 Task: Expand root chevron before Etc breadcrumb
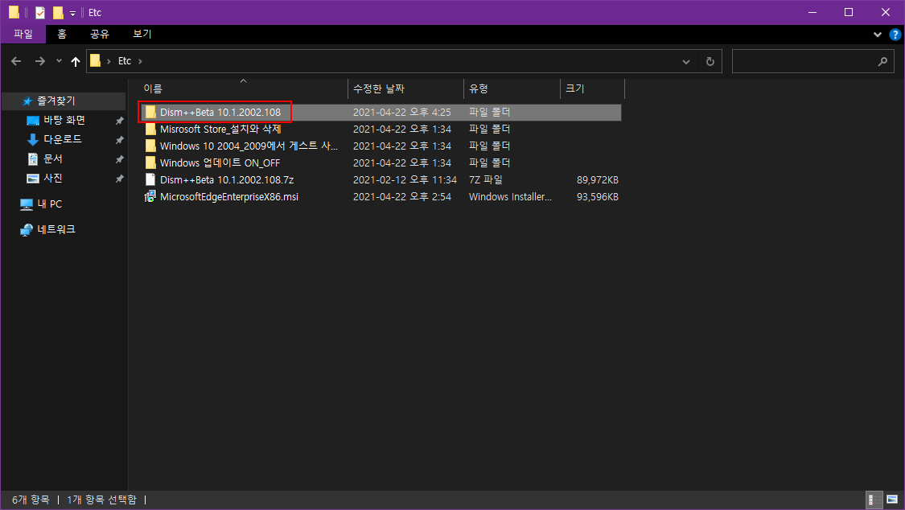(109, 61)
